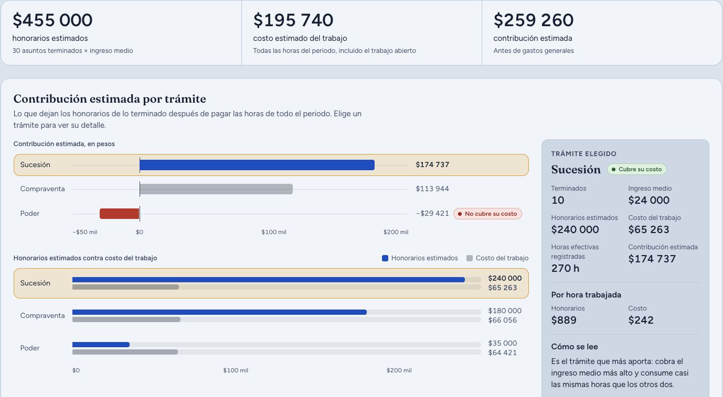Image resolution: width=723 pixels, height=397 pixels.
Task: Click the $180 000 Compraventa honorarios value
Action: click(505, 311)
